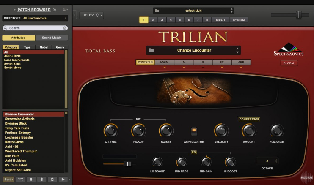
Task: Open the CONTROLS tab
Action: 145,62
